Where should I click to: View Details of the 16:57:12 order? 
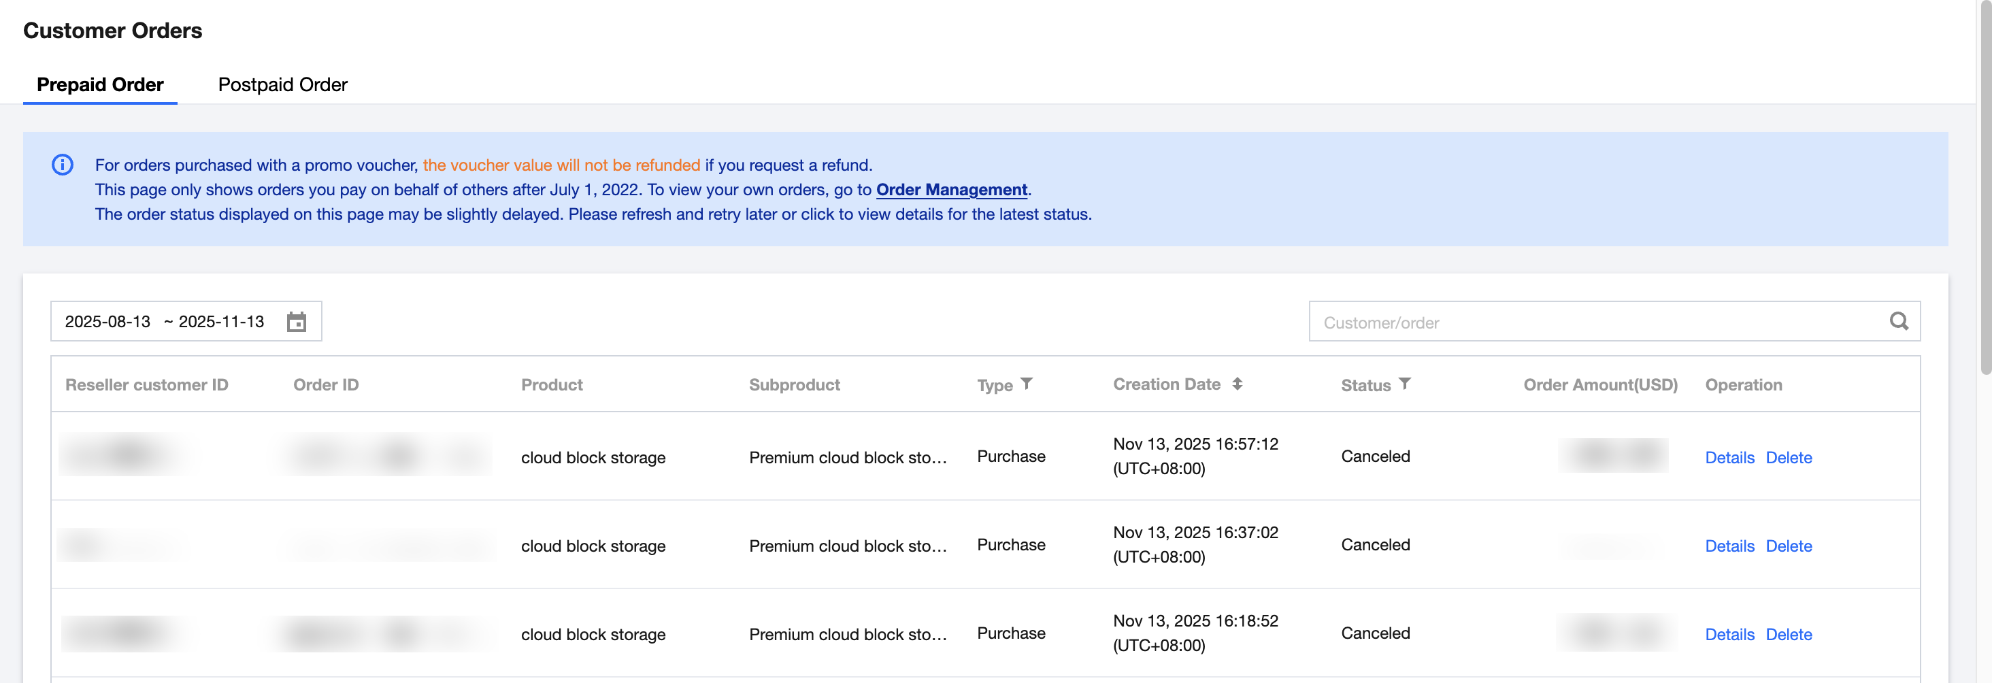(1729, 457)
